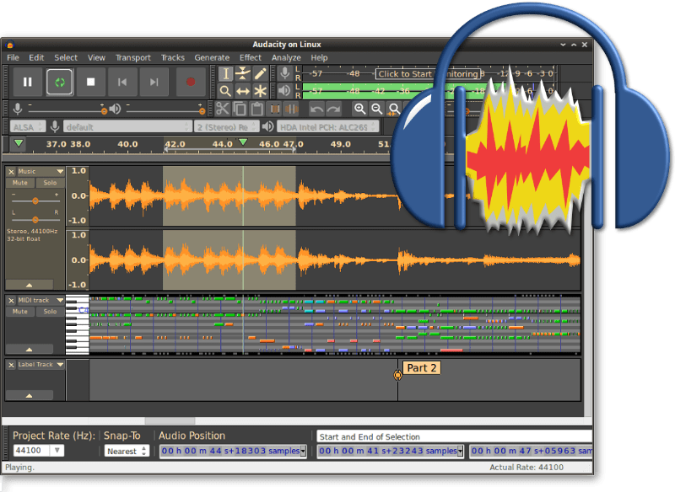Collapse the Music track
The image size is (675, 492).
(x=30, y=285)
